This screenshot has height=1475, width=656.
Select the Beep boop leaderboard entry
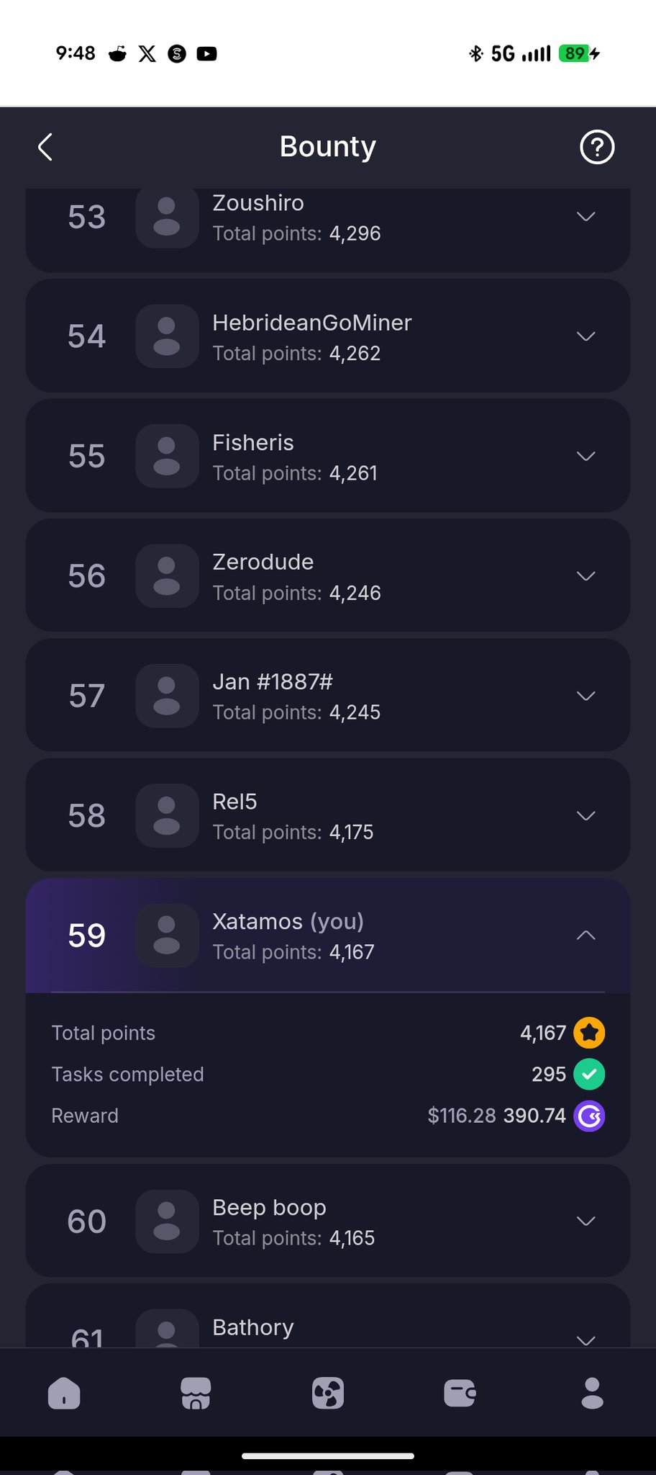tap(327, 1221)
